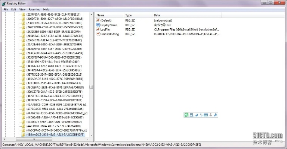Click the LogFile value icon
Viewport: 287px width, 149px height.
tap(98, 29)
